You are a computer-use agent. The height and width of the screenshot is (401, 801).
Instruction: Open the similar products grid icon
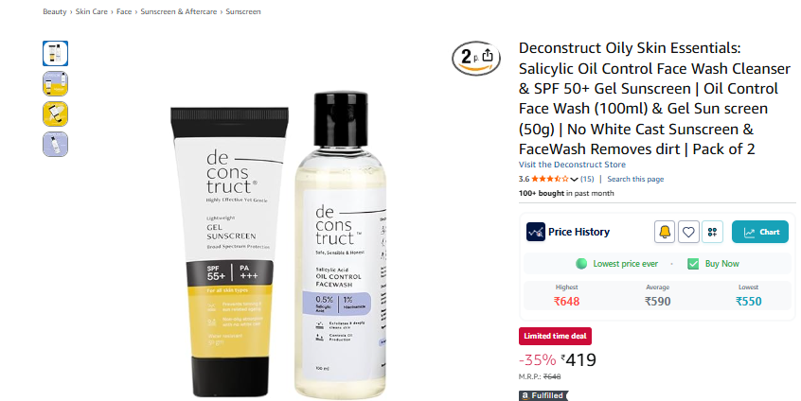pyautogui.click(x=712, y=232)
